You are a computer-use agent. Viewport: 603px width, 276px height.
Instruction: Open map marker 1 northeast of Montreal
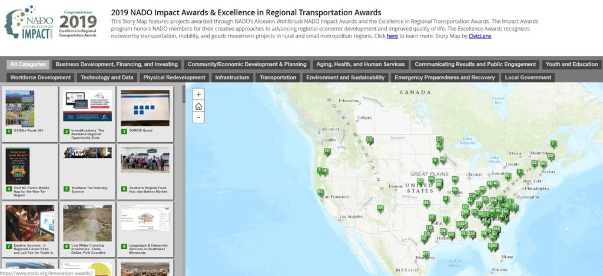coord(554,144)
